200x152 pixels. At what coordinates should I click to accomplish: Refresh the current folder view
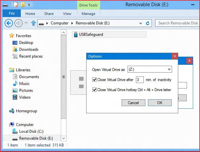coord(148,23)
